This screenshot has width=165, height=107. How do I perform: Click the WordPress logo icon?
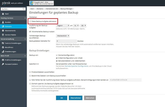3,47
